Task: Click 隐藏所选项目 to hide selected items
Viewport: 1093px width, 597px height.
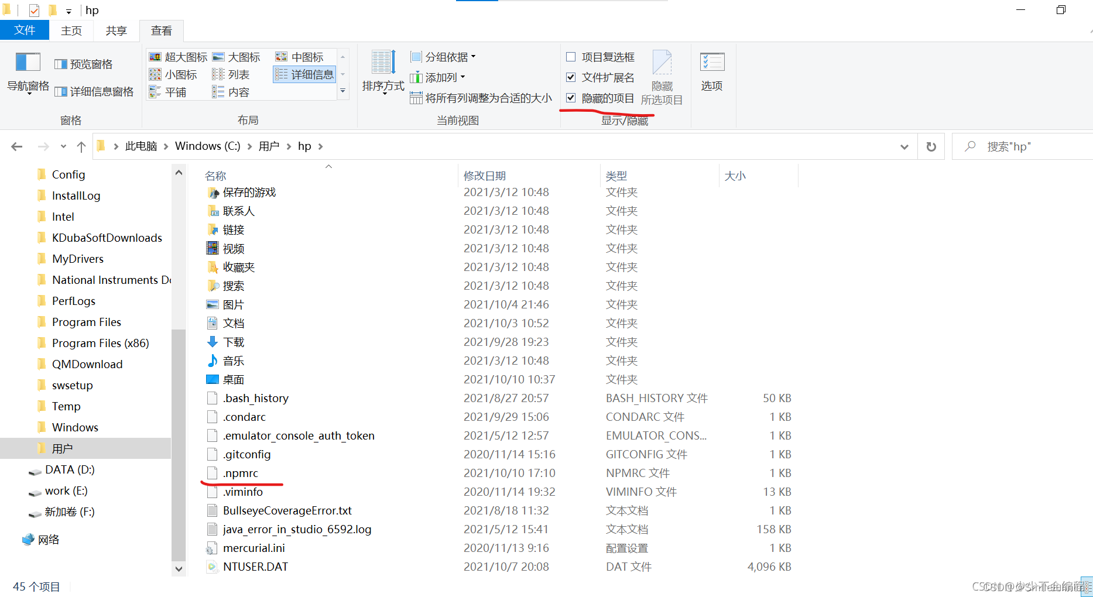Action: pyautogui.click(x=662, y=79)
